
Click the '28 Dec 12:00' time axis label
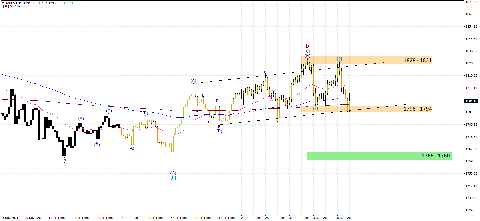(x=274, y=218)
